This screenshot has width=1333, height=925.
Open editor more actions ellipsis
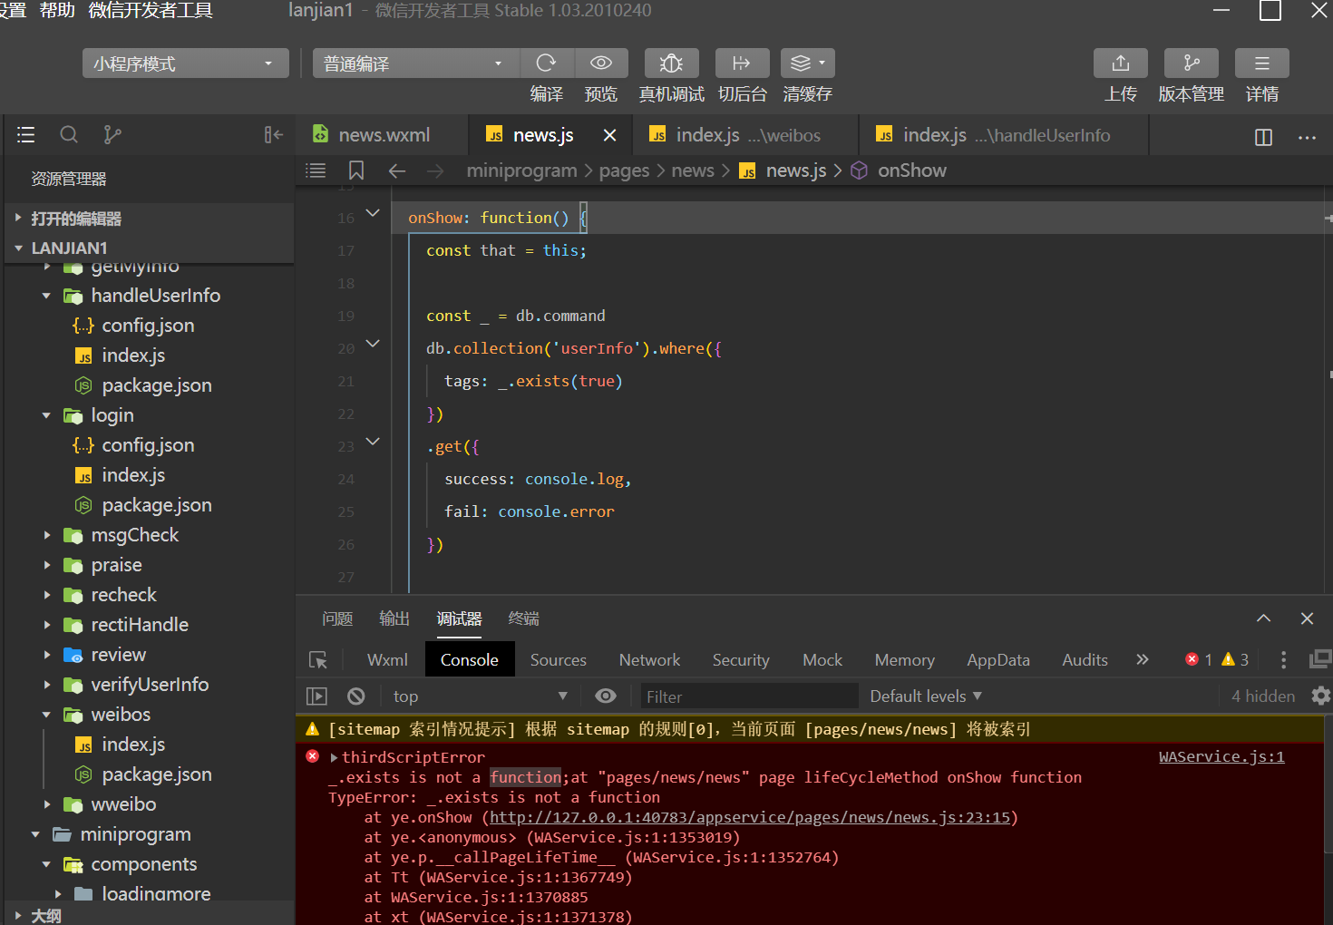[x=1307, y=137]
